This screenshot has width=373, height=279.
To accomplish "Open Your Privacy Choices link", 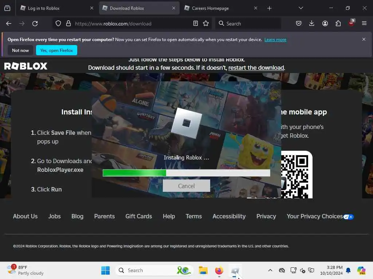I will click(315, 217).
